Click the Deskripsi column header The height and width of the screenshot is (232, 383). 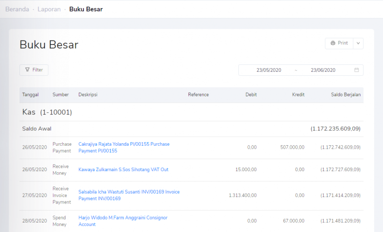coord(89,95)
